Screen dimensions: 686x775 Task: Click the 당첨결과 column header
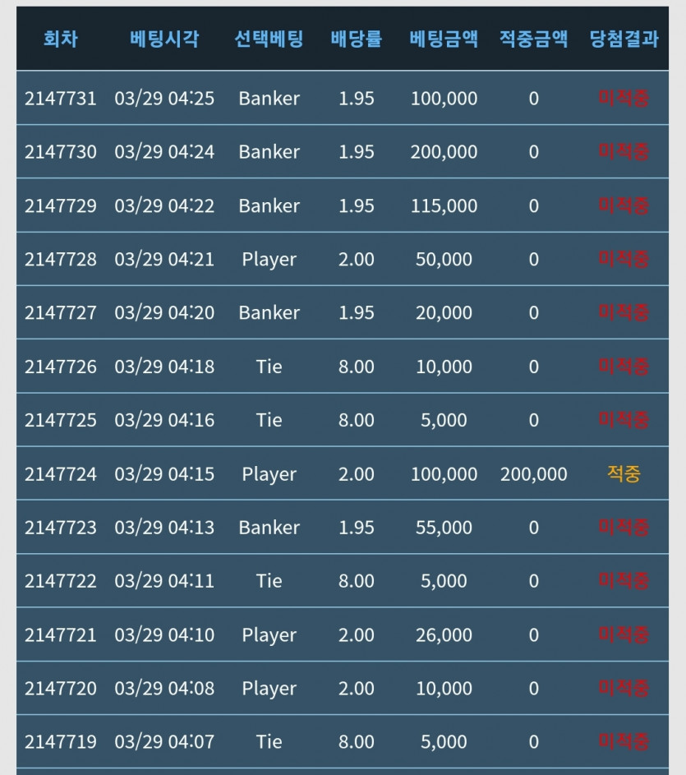coord(624,39)
